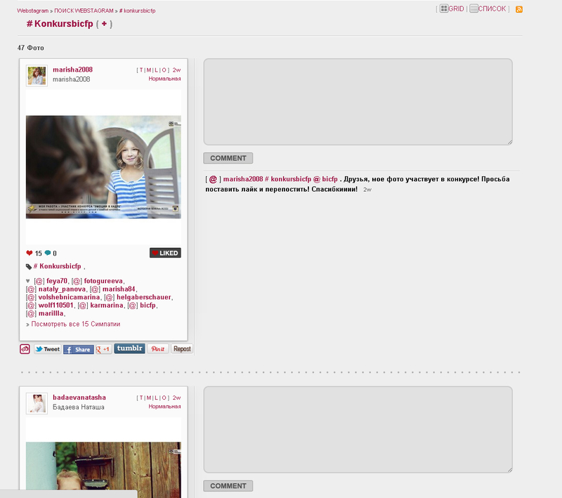The height and width of the screenshot is (498, 562).
Task: Open the RSS feed icon
Action: [519, 9]
